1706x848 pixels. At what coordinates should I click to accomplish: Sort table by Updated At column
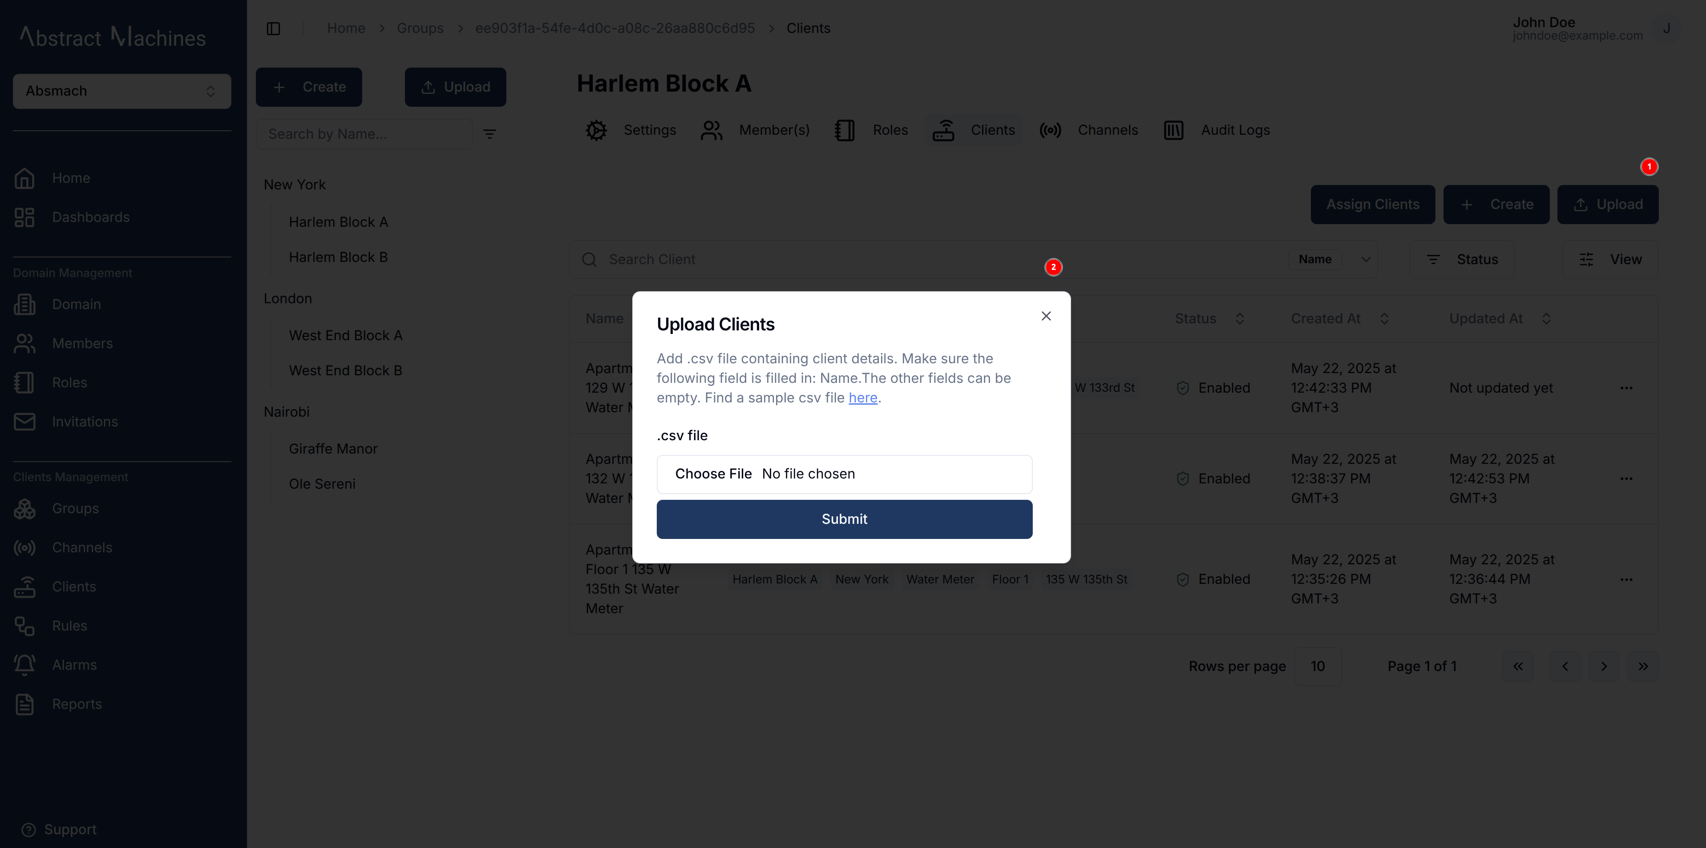click(1500, 318)
